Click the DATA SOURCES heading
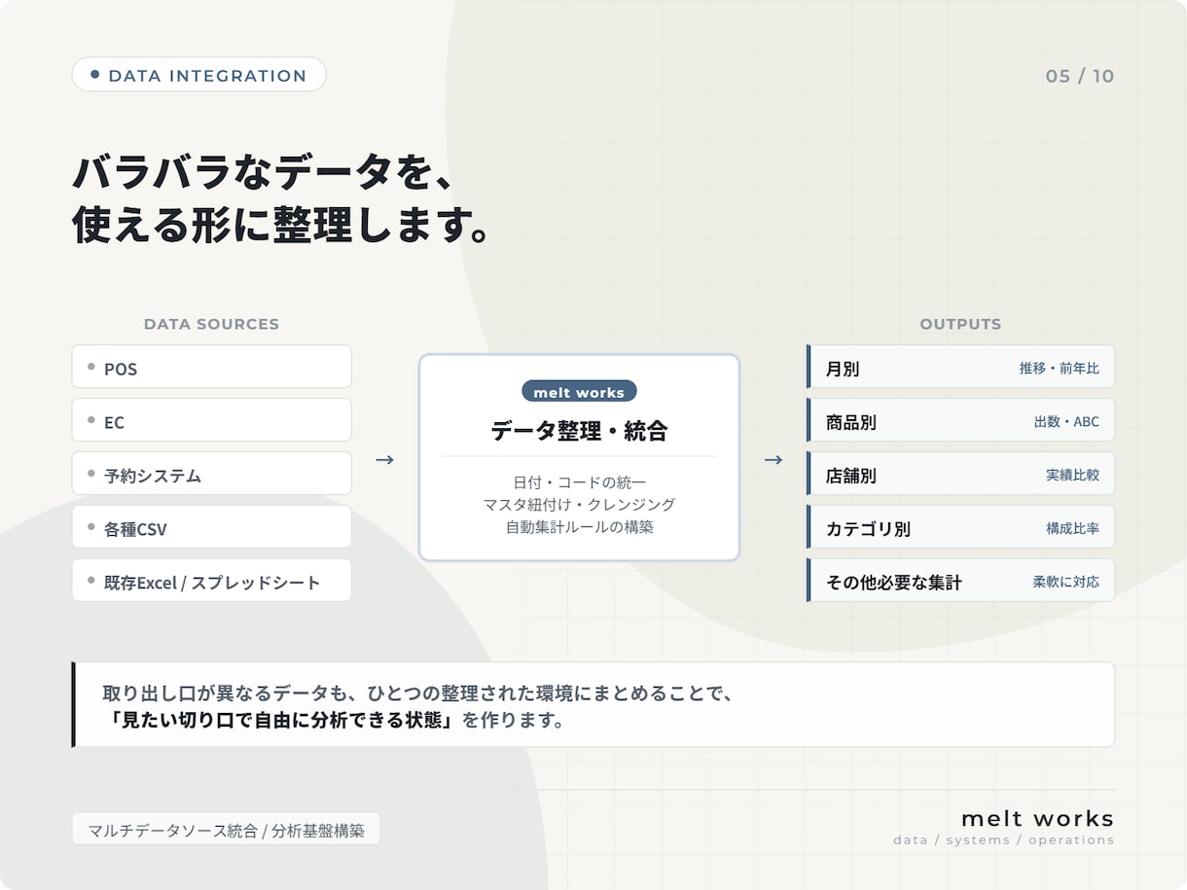Screen dimensions: 1187x890 [x=211, y=324]
